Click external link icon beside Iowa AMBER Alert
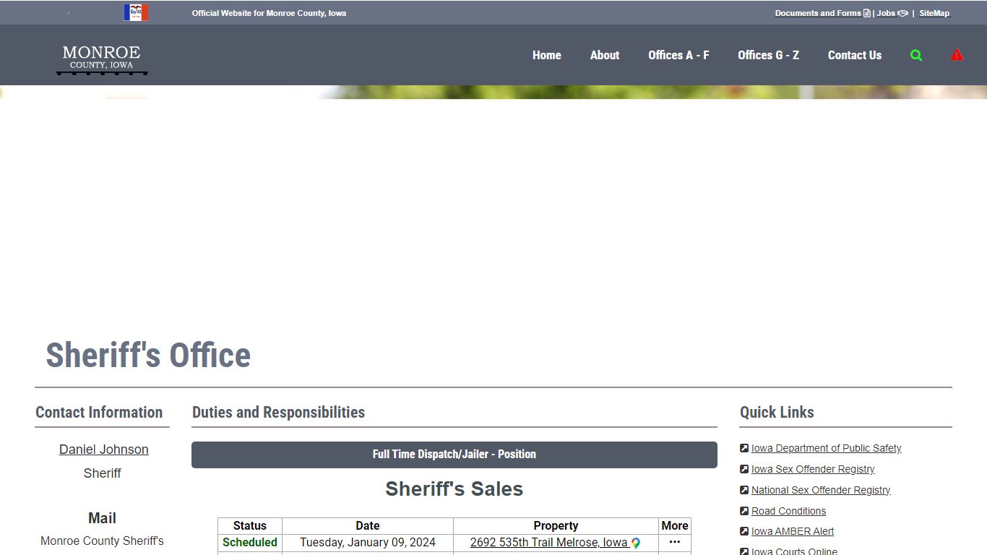This screenshot has height=555, width=987. click(x=744, y=531)
